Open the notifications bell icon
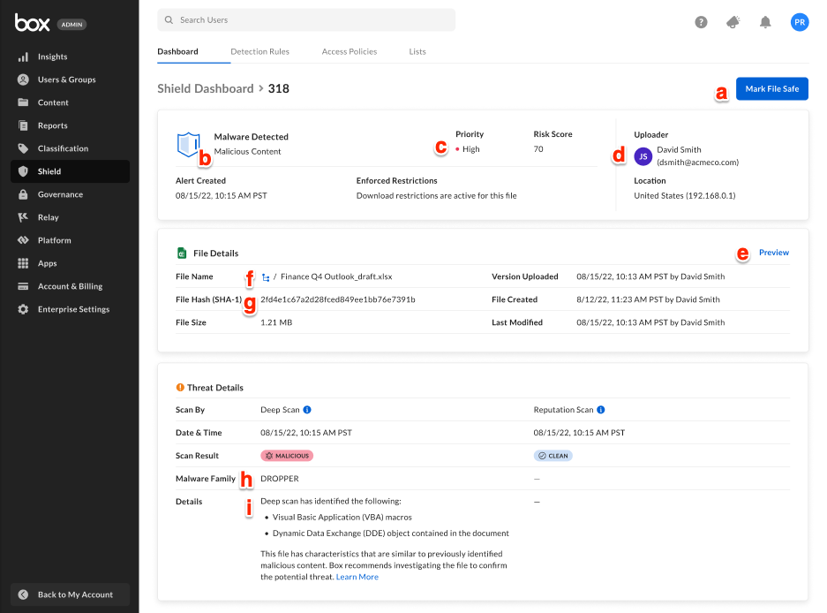The height and width of the screenshot is (613, 827). click(765, 22)
